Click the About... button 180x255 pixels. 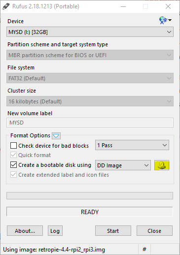[x=25, y=231]
